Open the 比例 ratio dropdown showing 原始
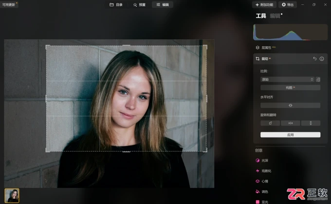This screenshot has height=204, width=331. coord(287,80)
